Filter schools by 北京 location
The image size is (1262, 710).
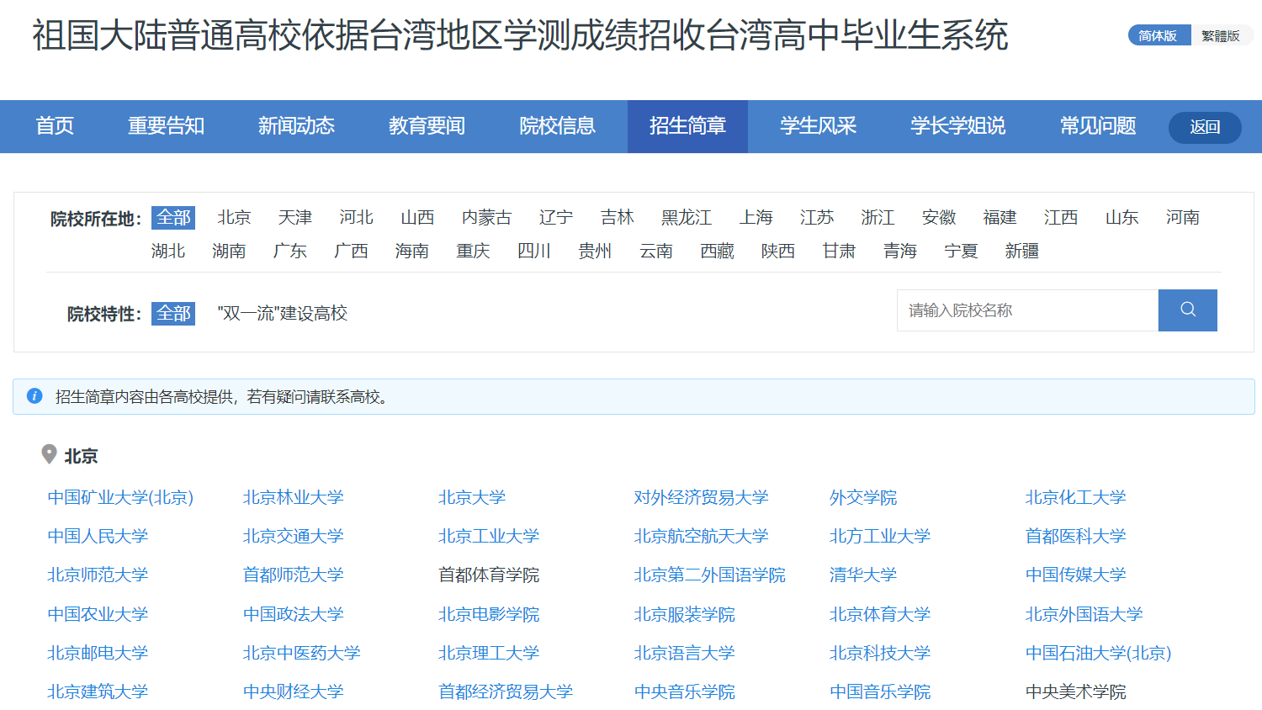tap(234, 218)
